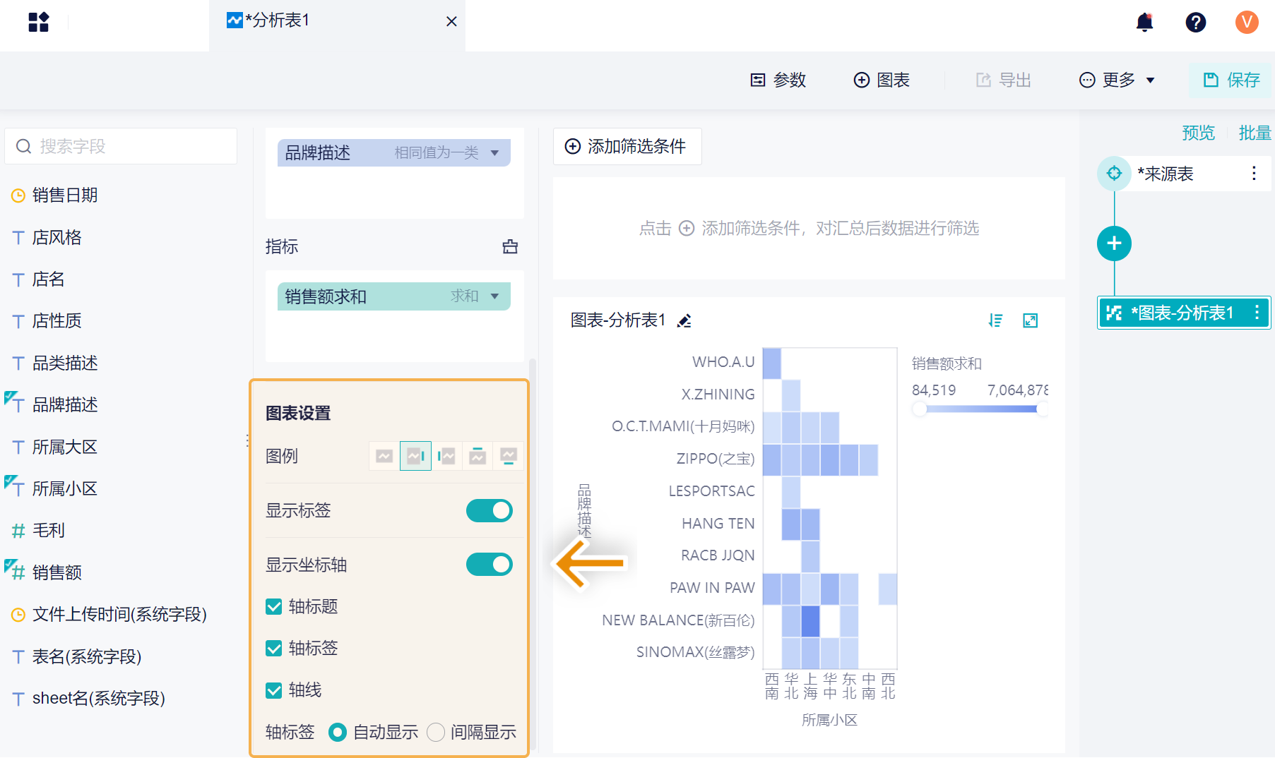Close the 分析表1 tab
Image resolution: width=1275 pixels, height=758 pixels.
(451, 22)
